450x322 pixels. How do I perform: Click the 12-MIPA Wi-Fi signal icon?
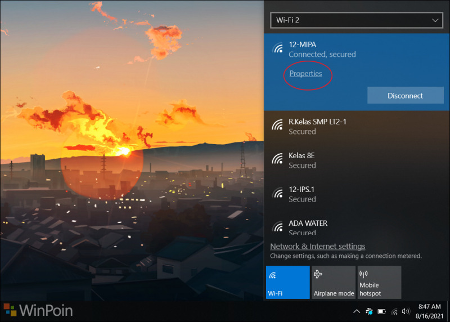pyautogui.click(x=277, y=48)
